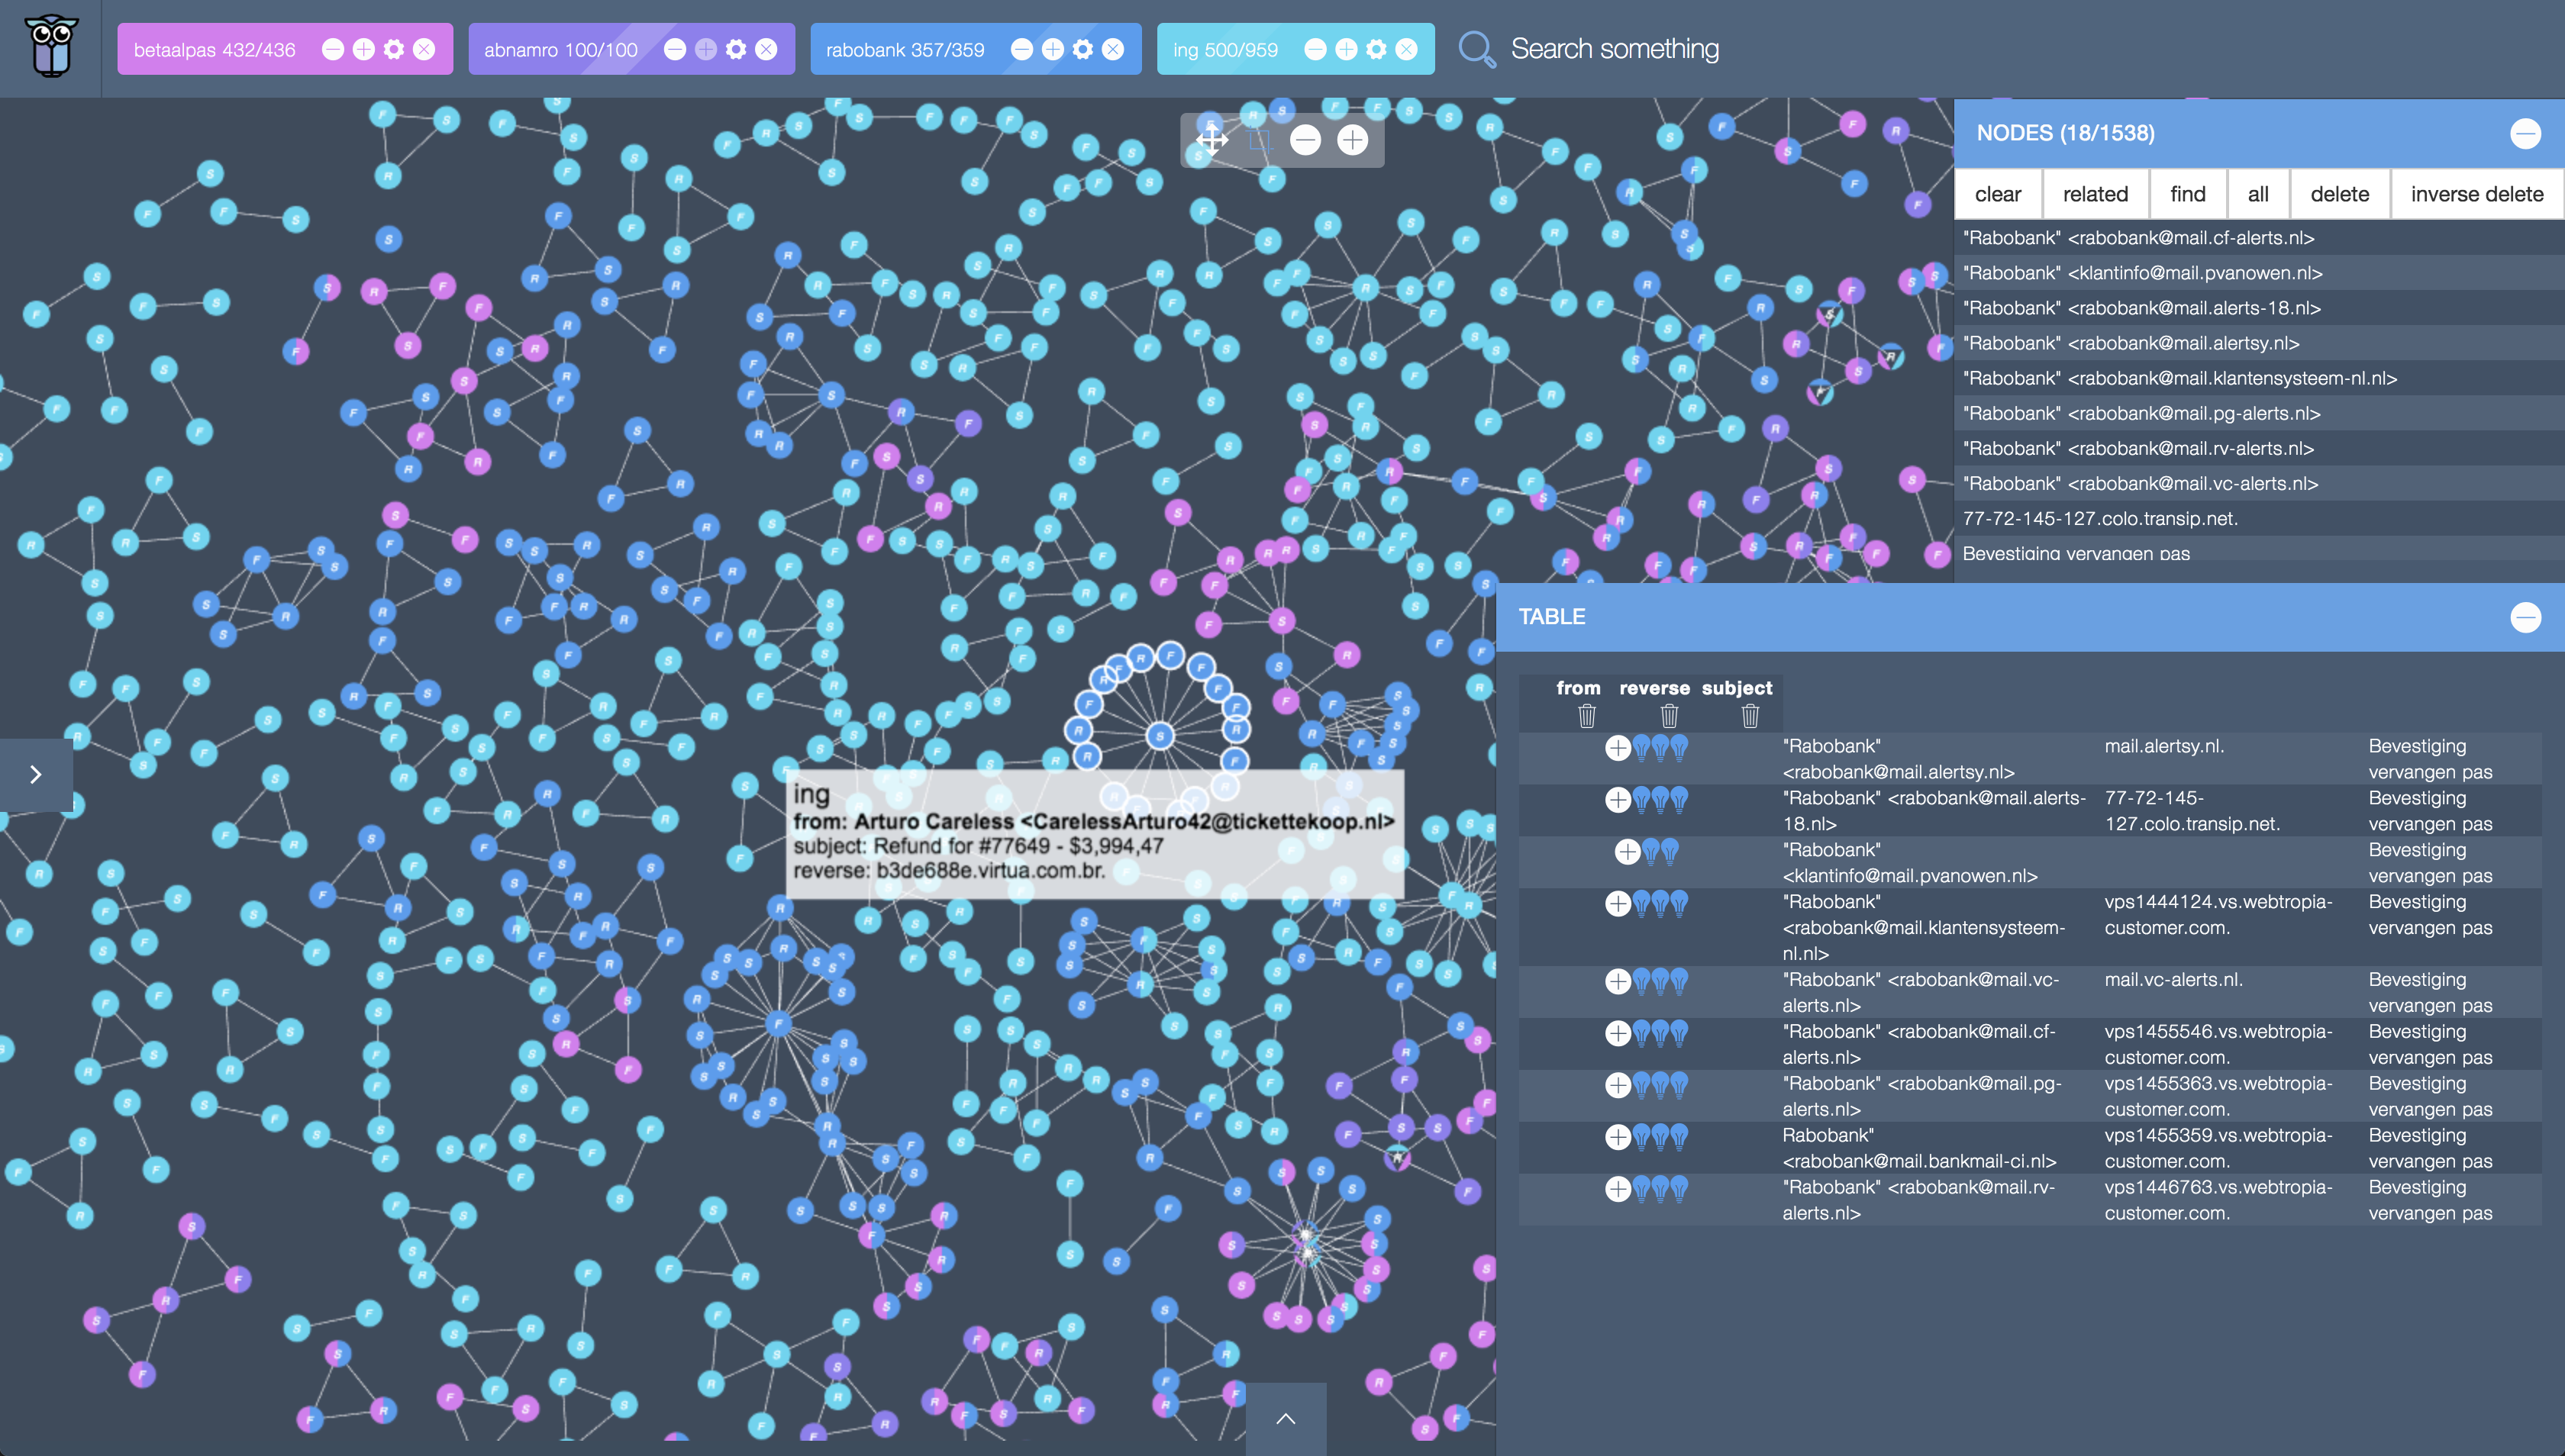Zoom out the graph view
The height and width of the screenshot is (1456, 2565).
(x=1305, y=140)
